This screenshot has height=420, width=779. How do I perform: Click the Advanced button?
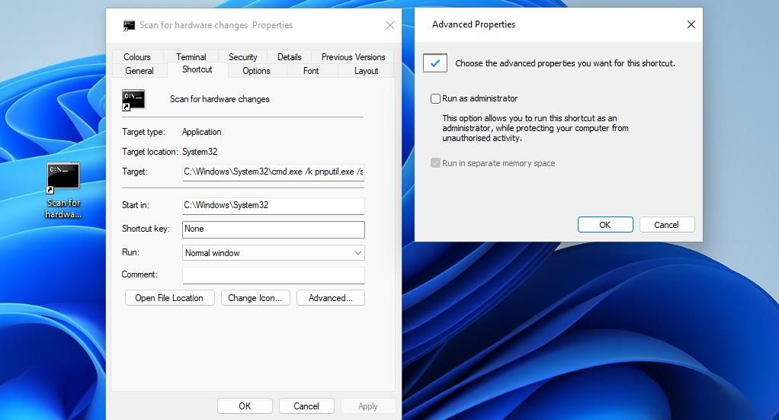330,298
